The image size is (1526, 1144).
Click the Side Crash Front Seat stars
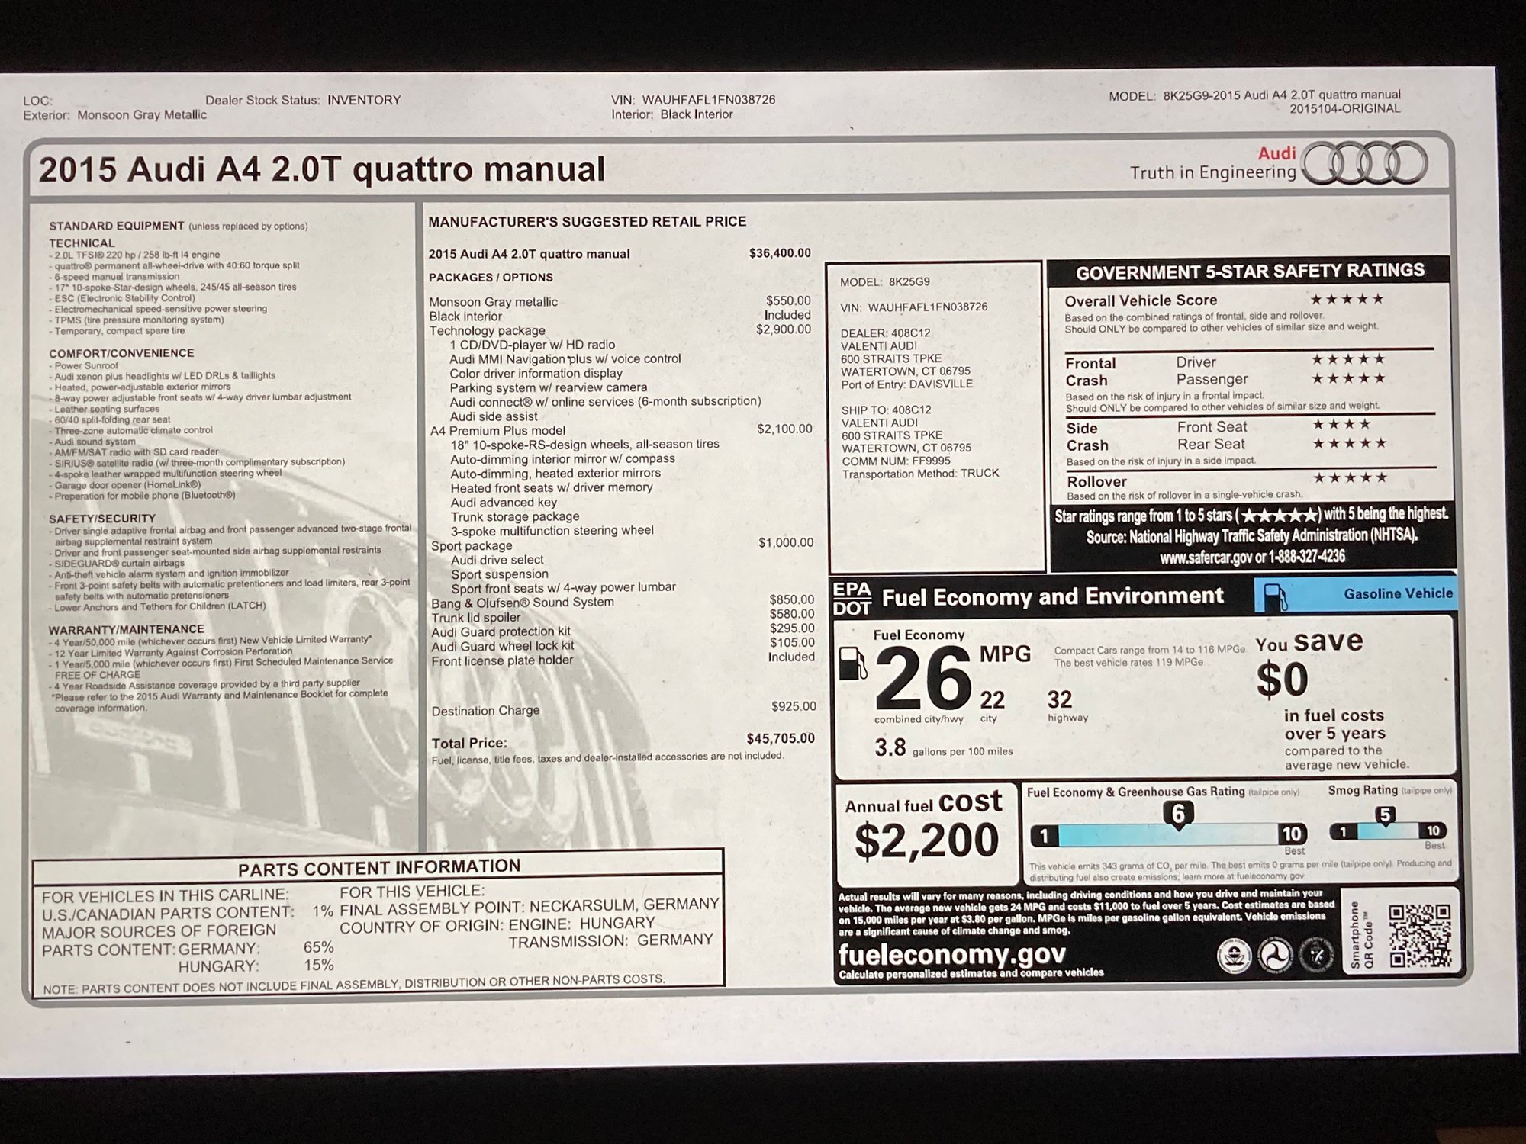coord(1341,424)
